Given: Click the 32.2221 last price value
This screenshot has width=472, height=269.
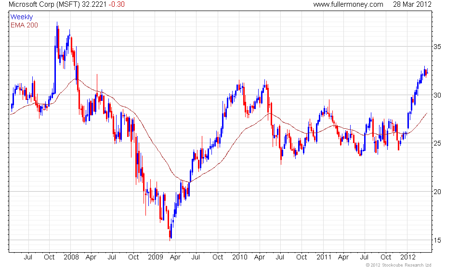Looking at the screenshot, I should [x=94, y=4].
